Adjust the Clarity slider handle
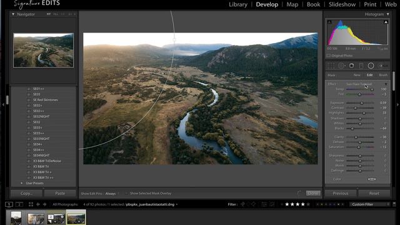The height and width of the screenshot is (225, 400). pyautogui.click(x=356, y=137)
